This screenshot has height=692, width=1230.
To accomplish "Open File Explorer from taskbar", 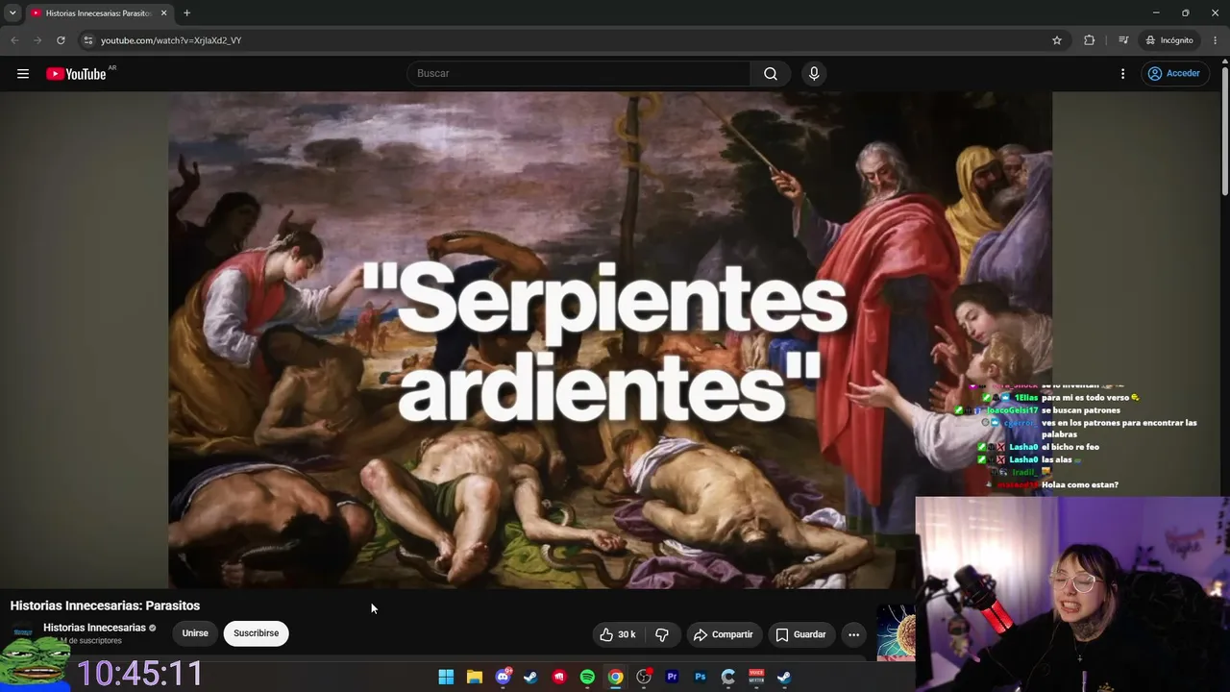I will 475,677.
